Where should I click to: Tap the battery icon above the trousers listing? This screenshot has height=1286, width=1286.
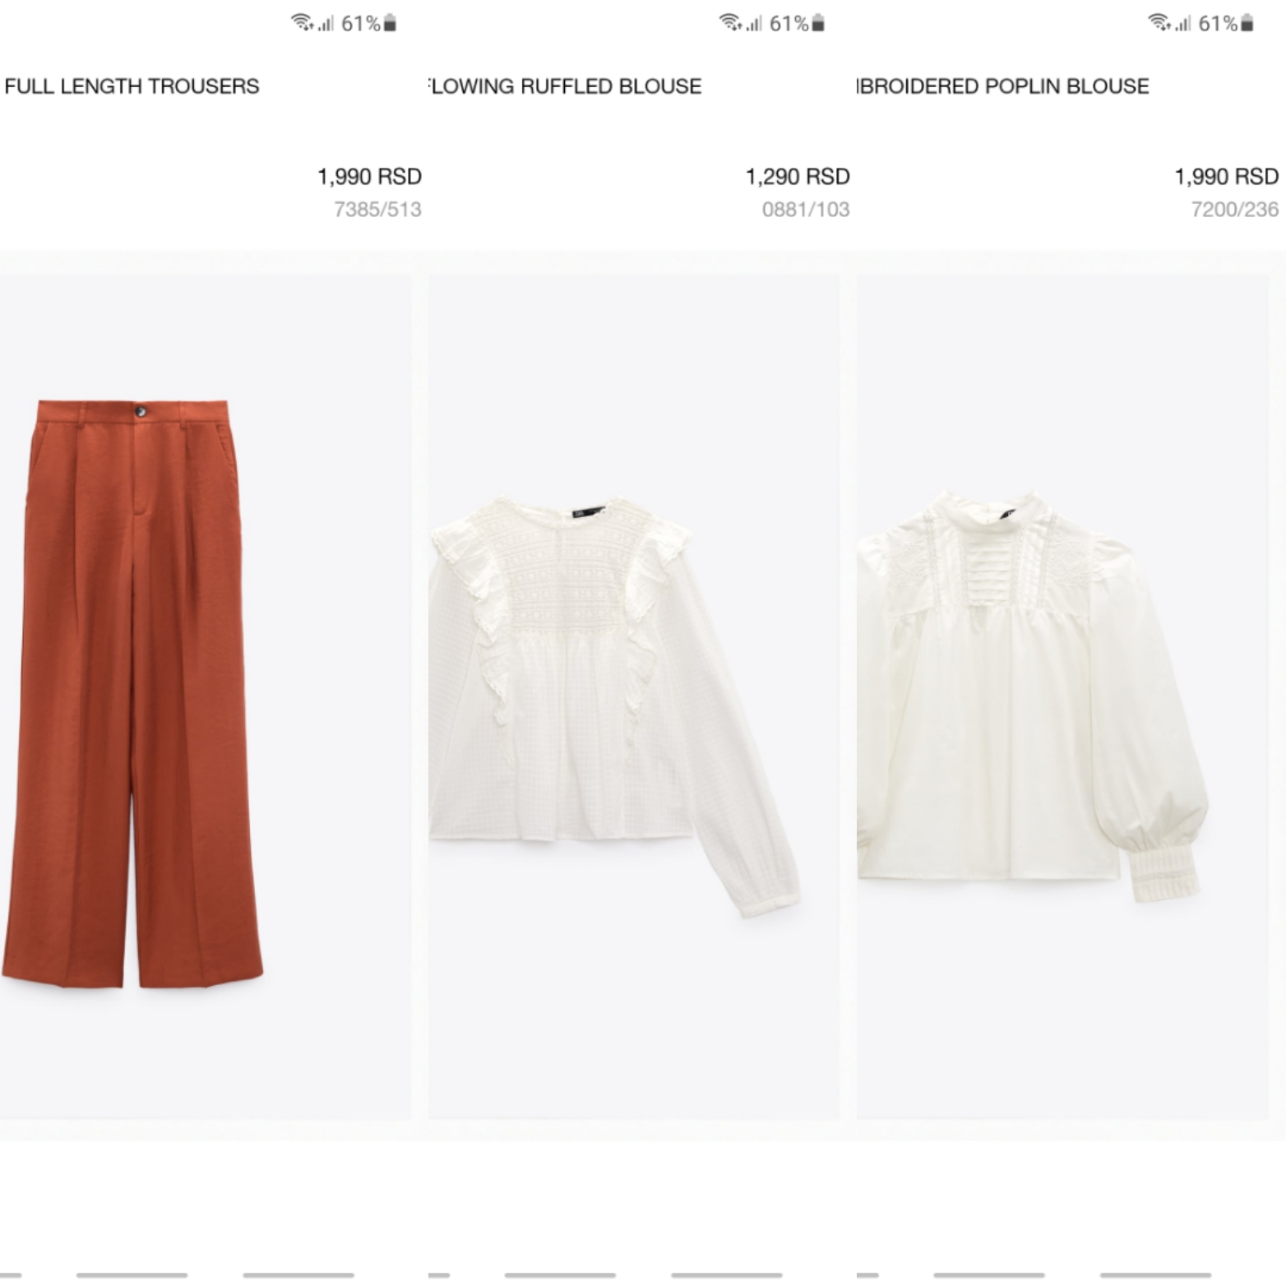[390, 23]
